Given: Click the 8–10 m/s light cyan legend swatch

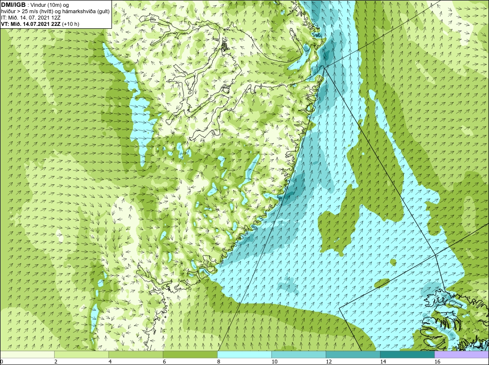Looking at the screenshot, I should [244, 354].
